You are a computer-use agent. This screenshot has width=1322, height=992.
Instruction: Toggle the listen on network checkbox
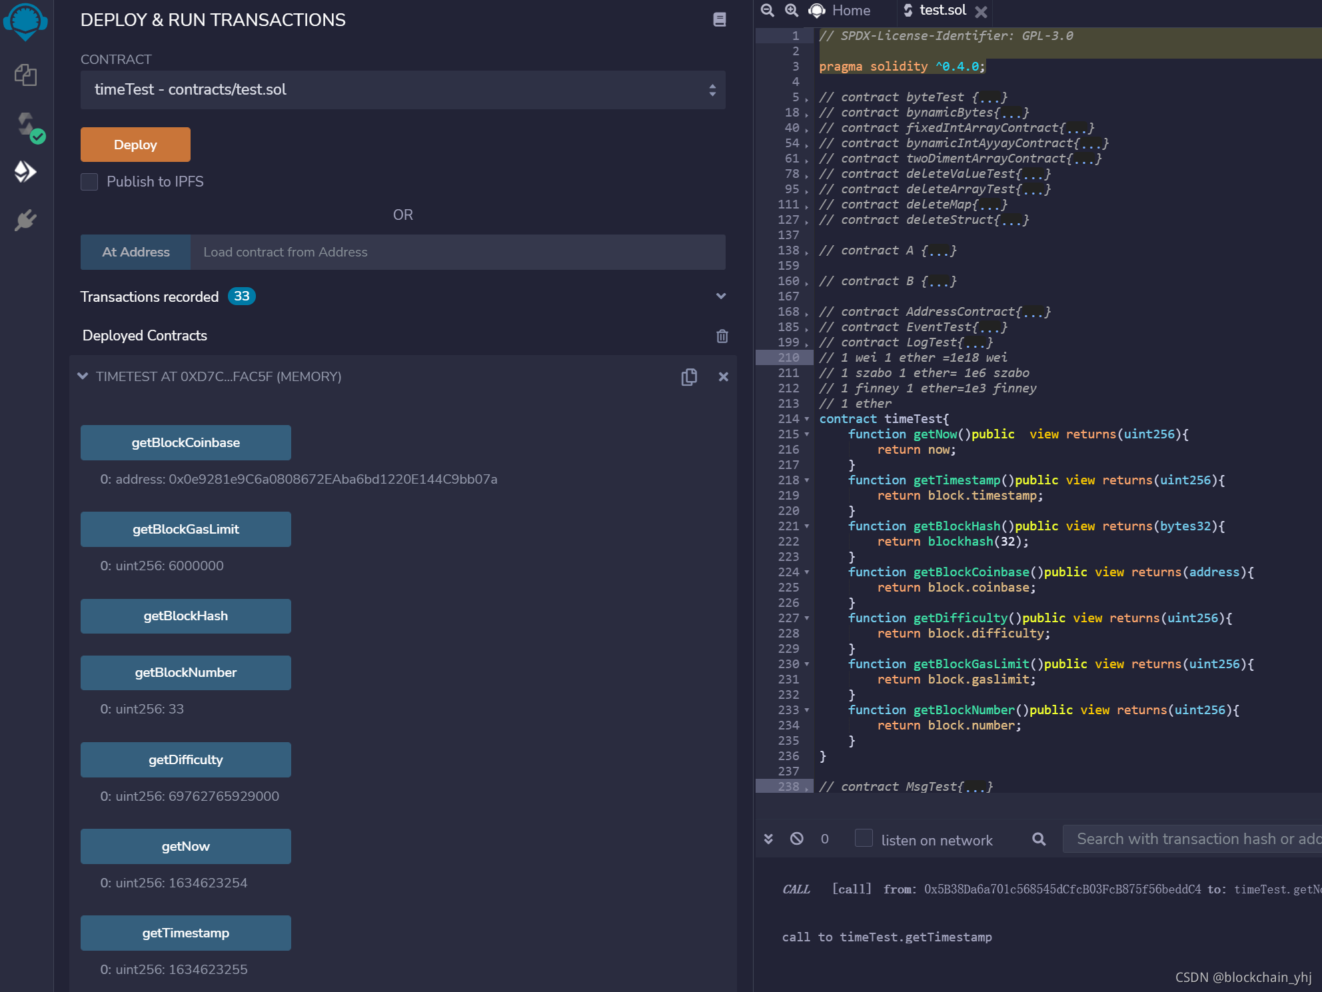point(864,838)
